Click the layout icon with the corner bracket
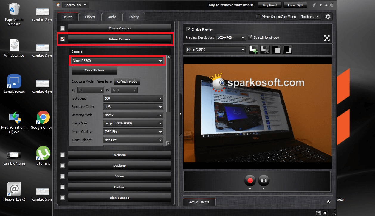The height and width of the screenshot is (216, 375). pos(288,50)
